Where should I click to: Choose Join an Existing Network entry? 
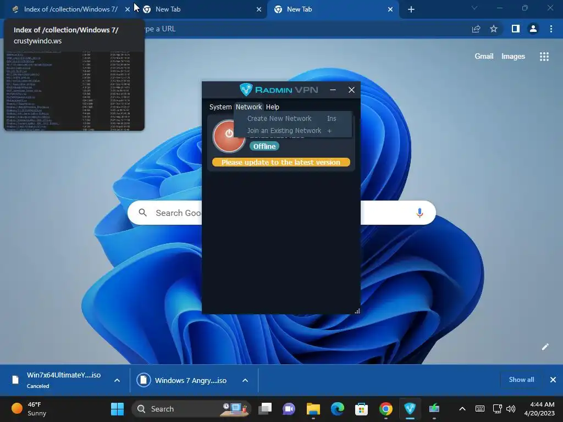tap(292, 131)
